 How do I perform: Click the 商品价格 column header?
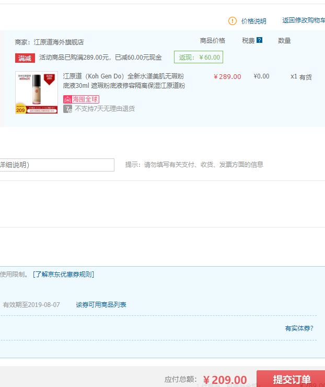(x=213, y=41)
